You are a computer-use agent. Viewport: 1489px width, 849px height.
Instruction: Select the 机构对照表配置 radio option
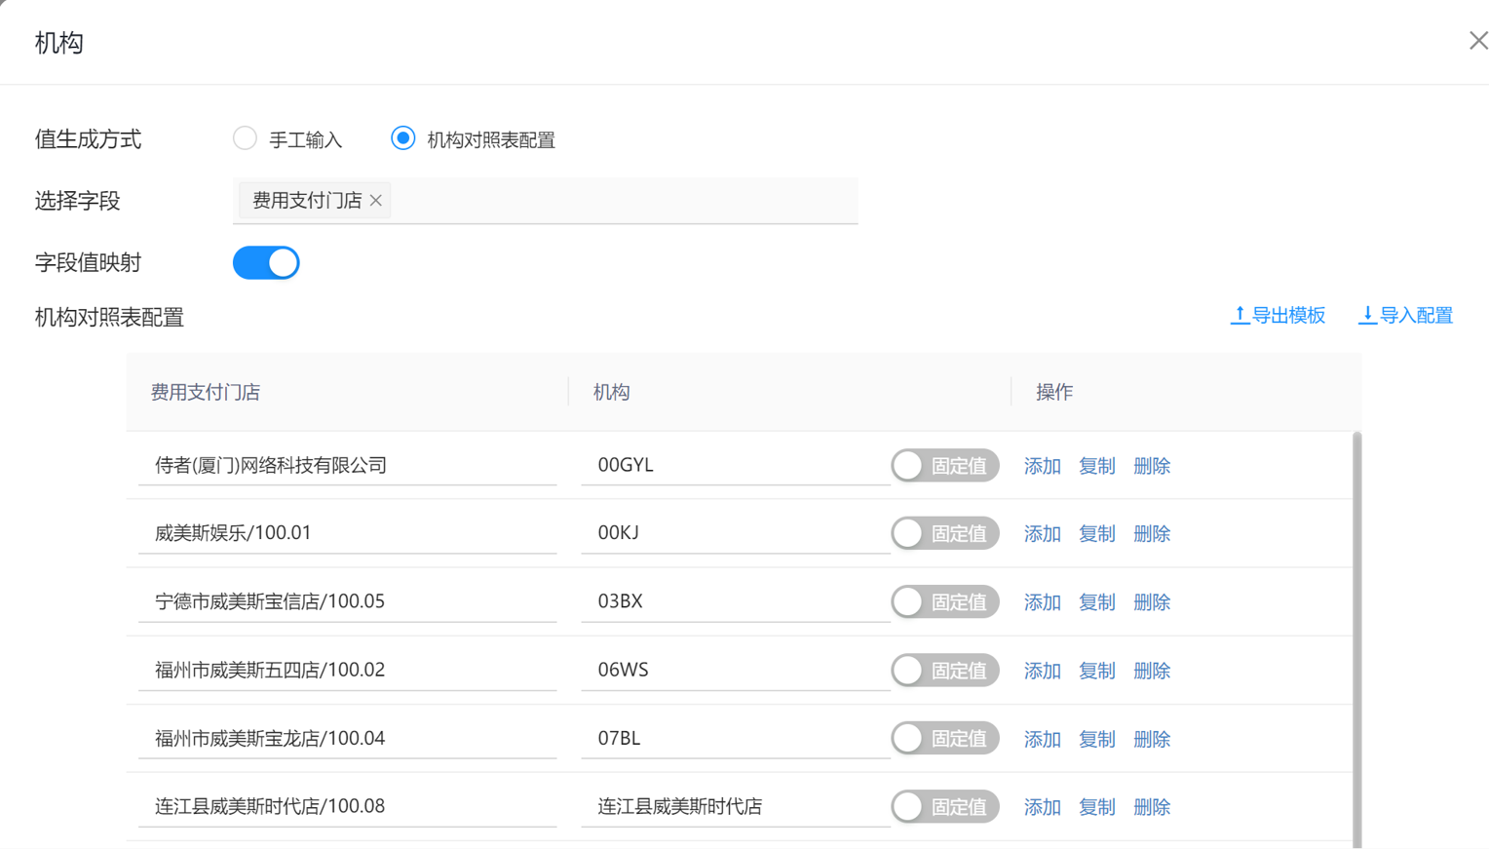(402, 138)
